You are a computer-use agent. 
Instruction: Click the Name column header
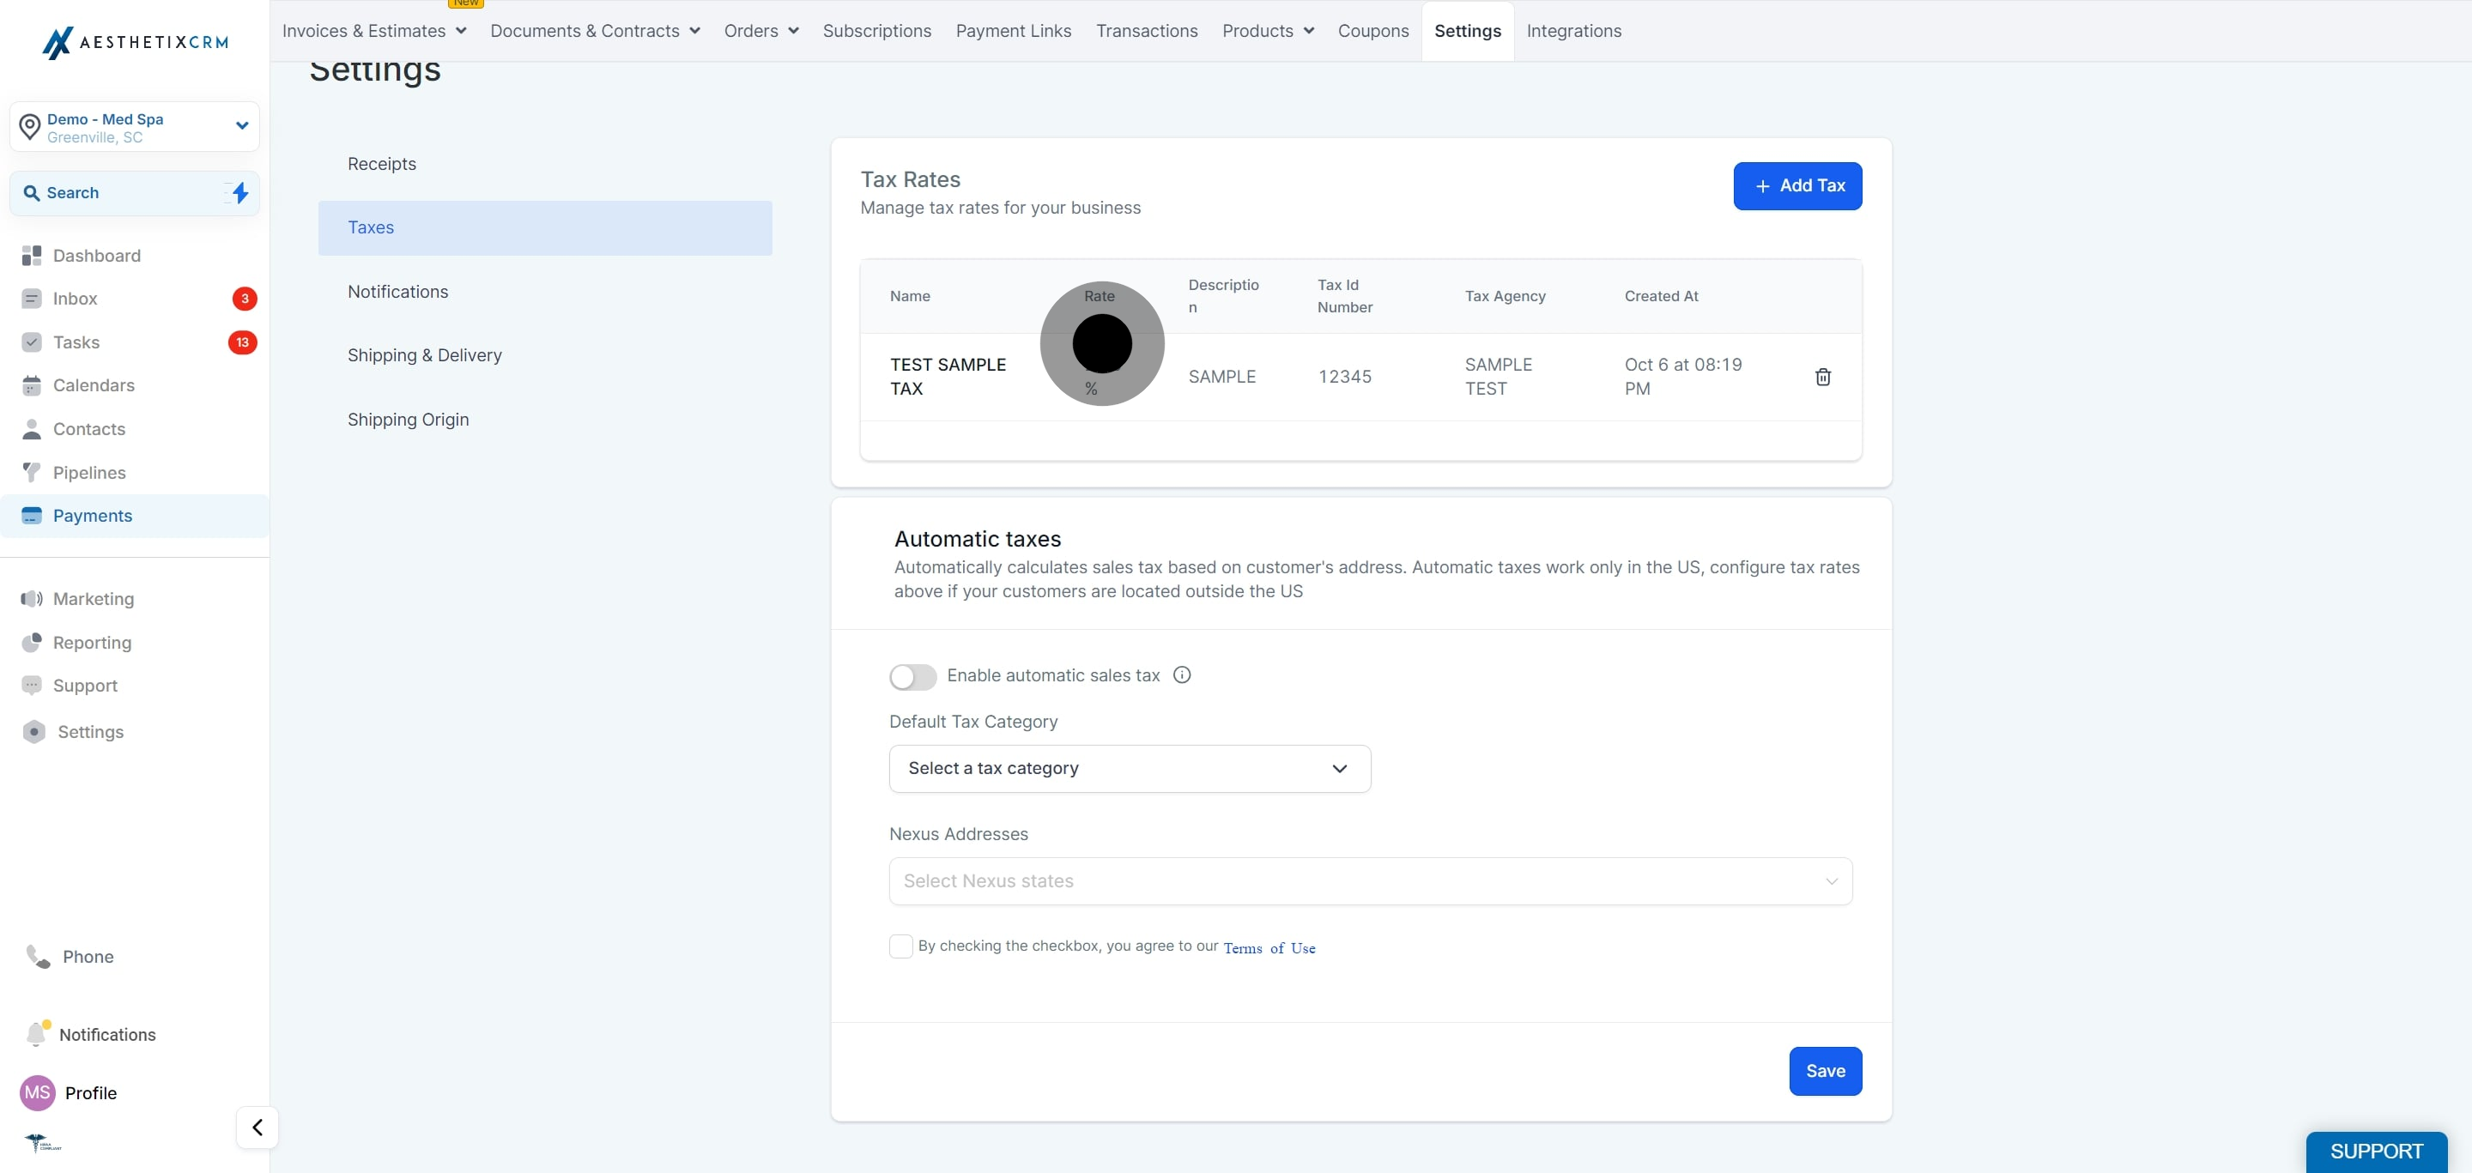[x=910, y=296]
